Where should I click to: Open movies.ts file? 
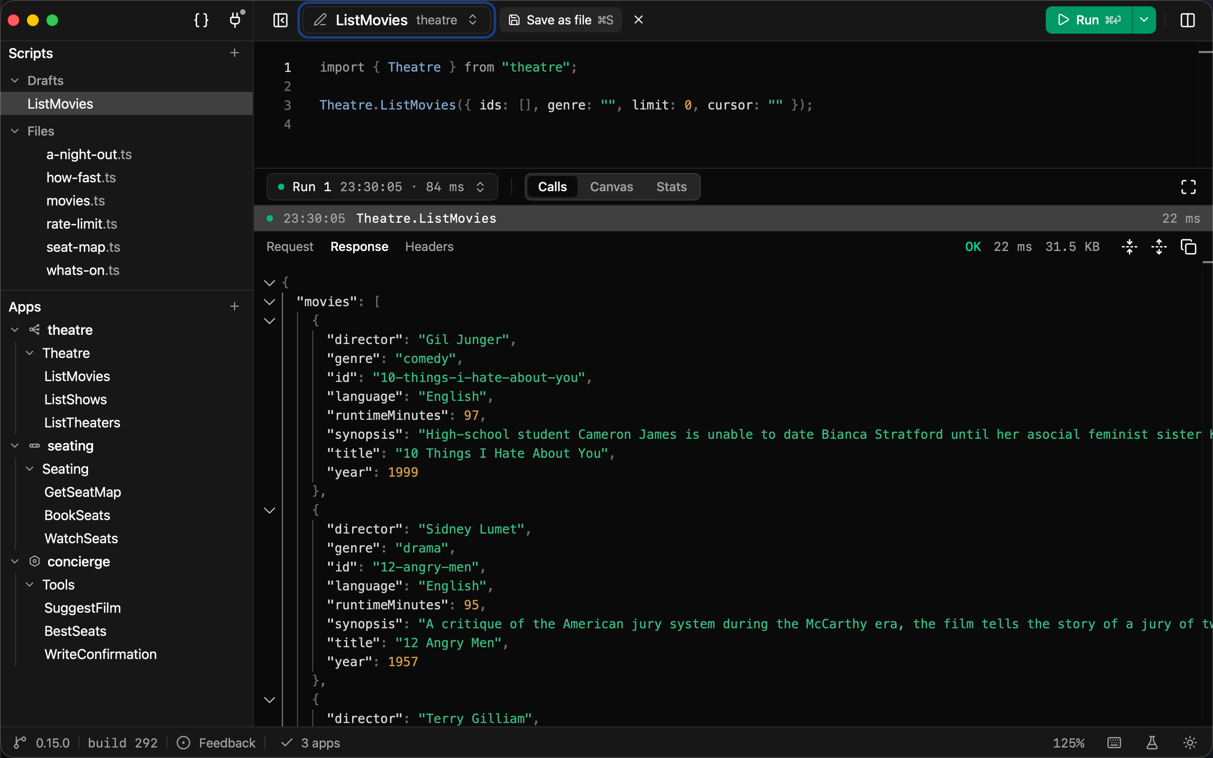click(76, 200)
